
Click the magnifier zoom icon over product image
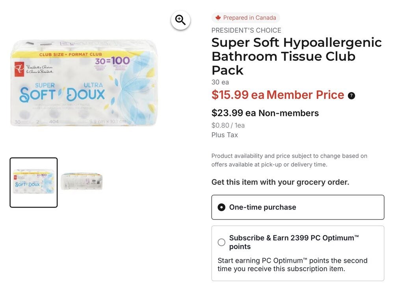tap(180, 20)
